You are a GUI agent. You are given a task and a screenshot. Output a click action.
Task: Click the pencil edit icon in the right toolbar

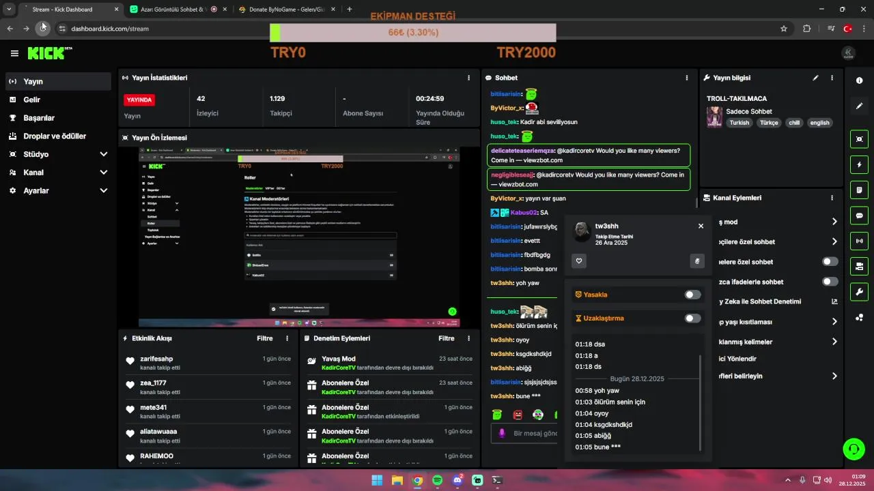pos(859,106)
